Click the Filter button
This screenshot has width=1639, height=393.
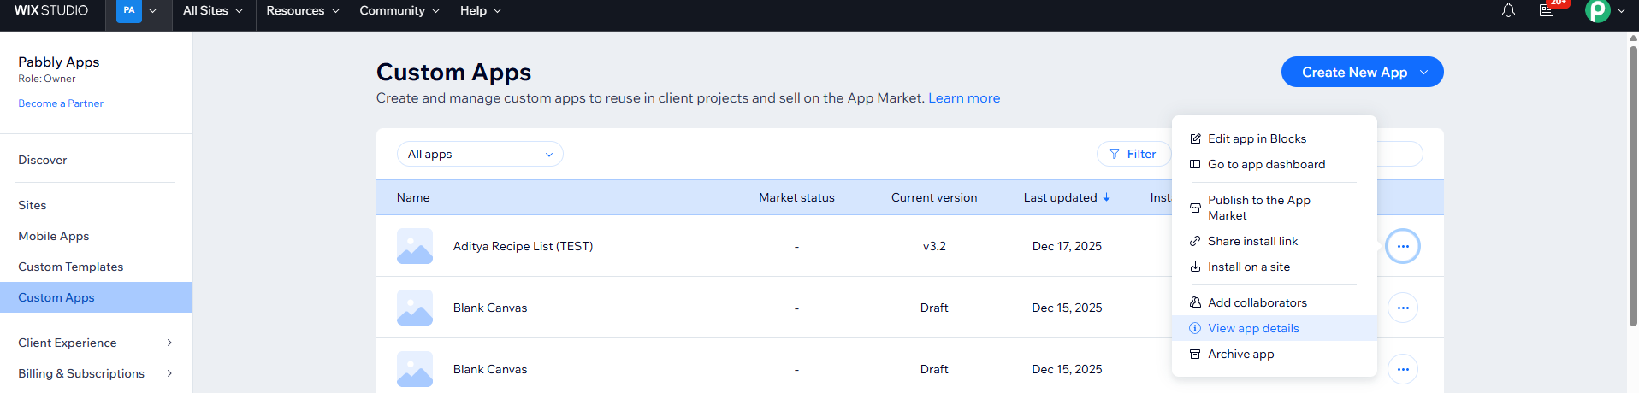click(1133, 154)
